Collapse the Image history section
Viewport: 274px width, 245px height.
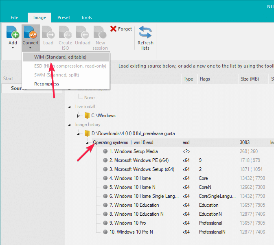coord(70,125)
